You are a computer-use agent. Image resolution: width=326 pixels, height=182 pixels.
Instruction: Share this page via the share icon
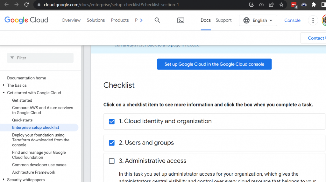[271, 4]
